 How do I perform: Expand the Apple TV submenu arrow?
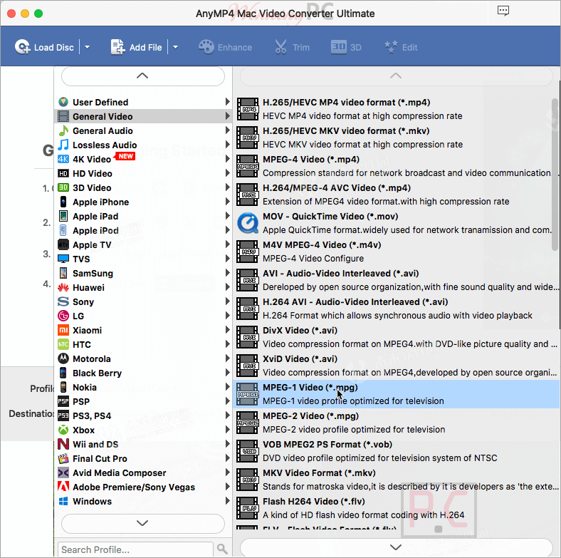227,244
